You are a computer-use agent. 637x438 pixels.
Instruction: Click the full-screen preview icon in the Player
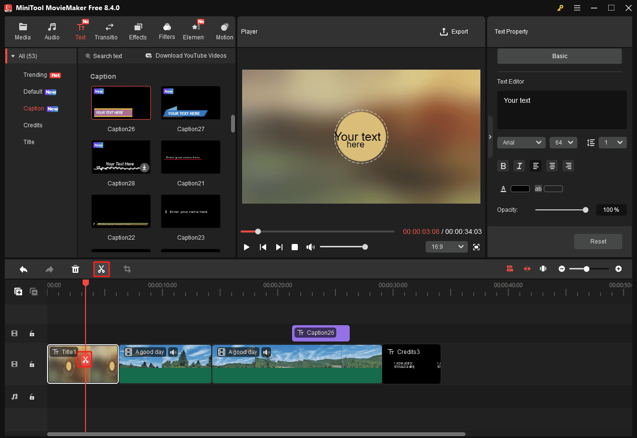[x=476, y=247]
